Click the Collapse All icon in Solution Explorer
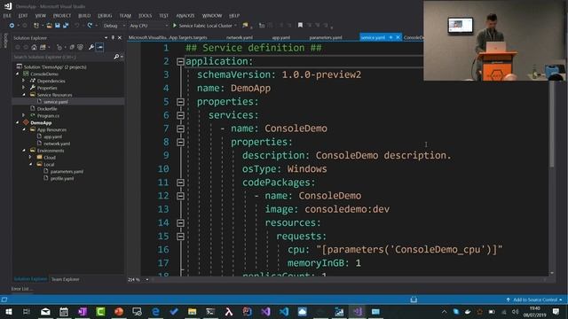Screen dimensions: 568x319 pos(72,47)
